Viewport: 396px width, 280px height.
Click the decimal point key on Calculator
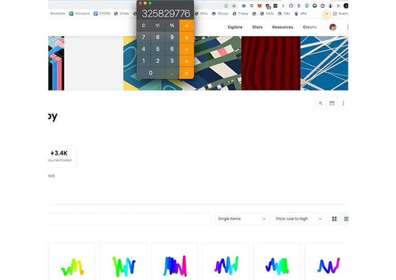(172, 73)
